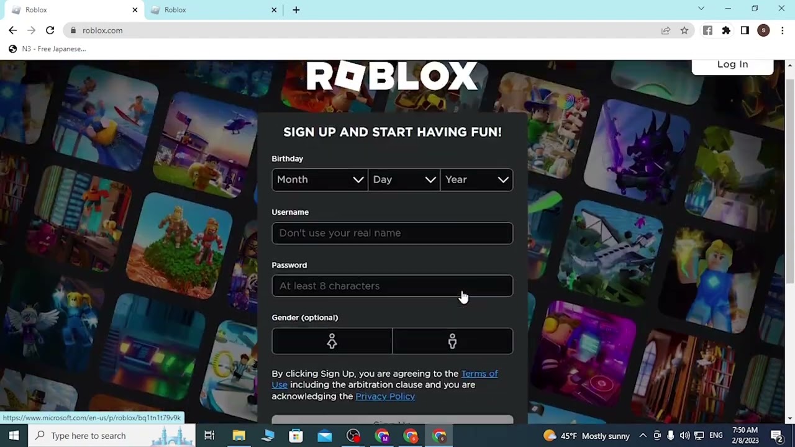The image size is (795, 447).
Task: Open the birthday Day dropdown
Action: coord(404,179)
